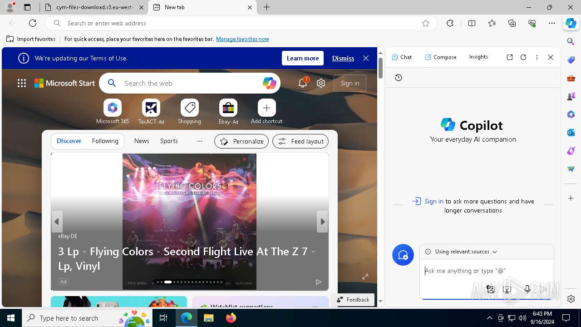Open sidebar Shopping tag icon
Image resolution: width=581 pixels, height=327 pixels.
[571, 60]
